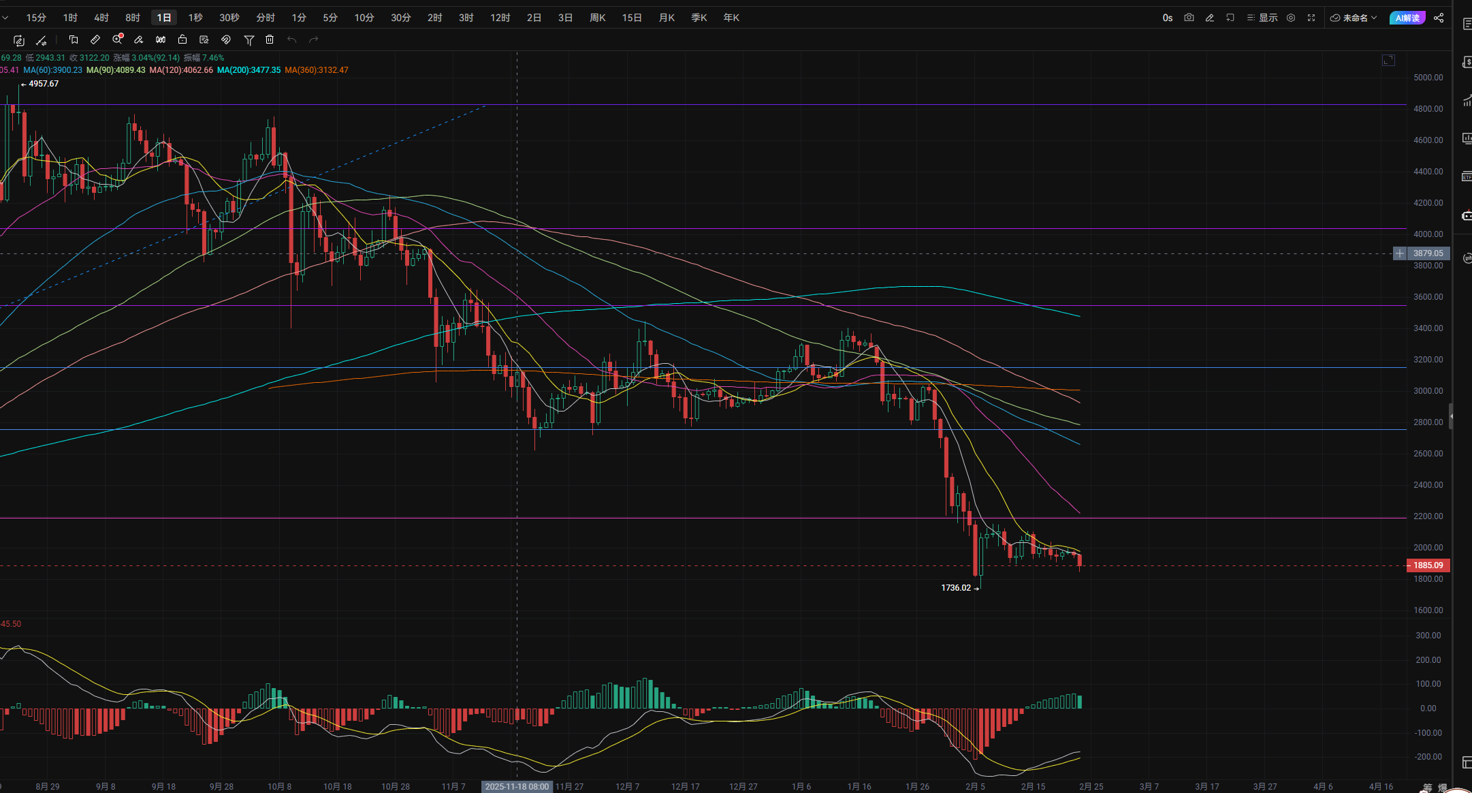
Task: Click the zoom magnifier tool icon
Action: (117, 40)
